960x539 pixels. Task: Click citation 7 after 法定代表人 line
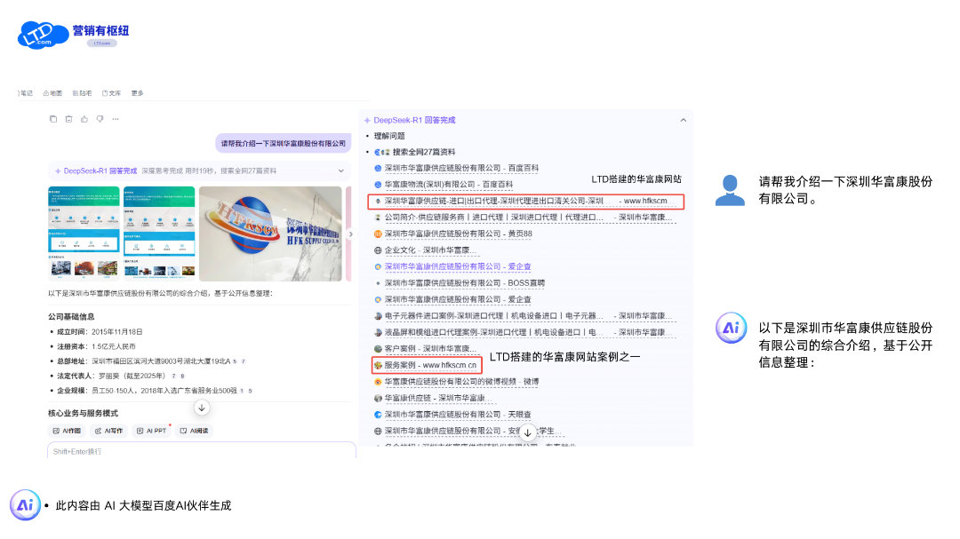pos(174,377)
